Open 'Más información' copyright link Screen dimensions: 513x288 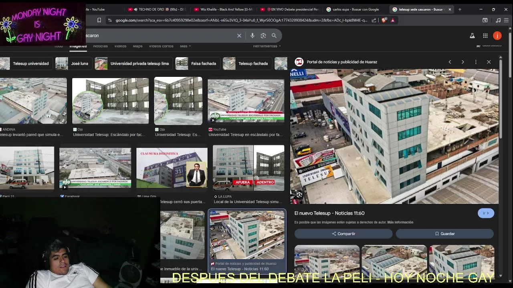[400, 222]
